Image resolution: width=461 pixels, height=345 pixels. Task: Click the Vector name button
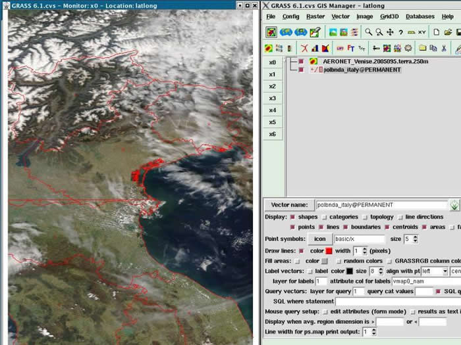click(x=289, y=205)
